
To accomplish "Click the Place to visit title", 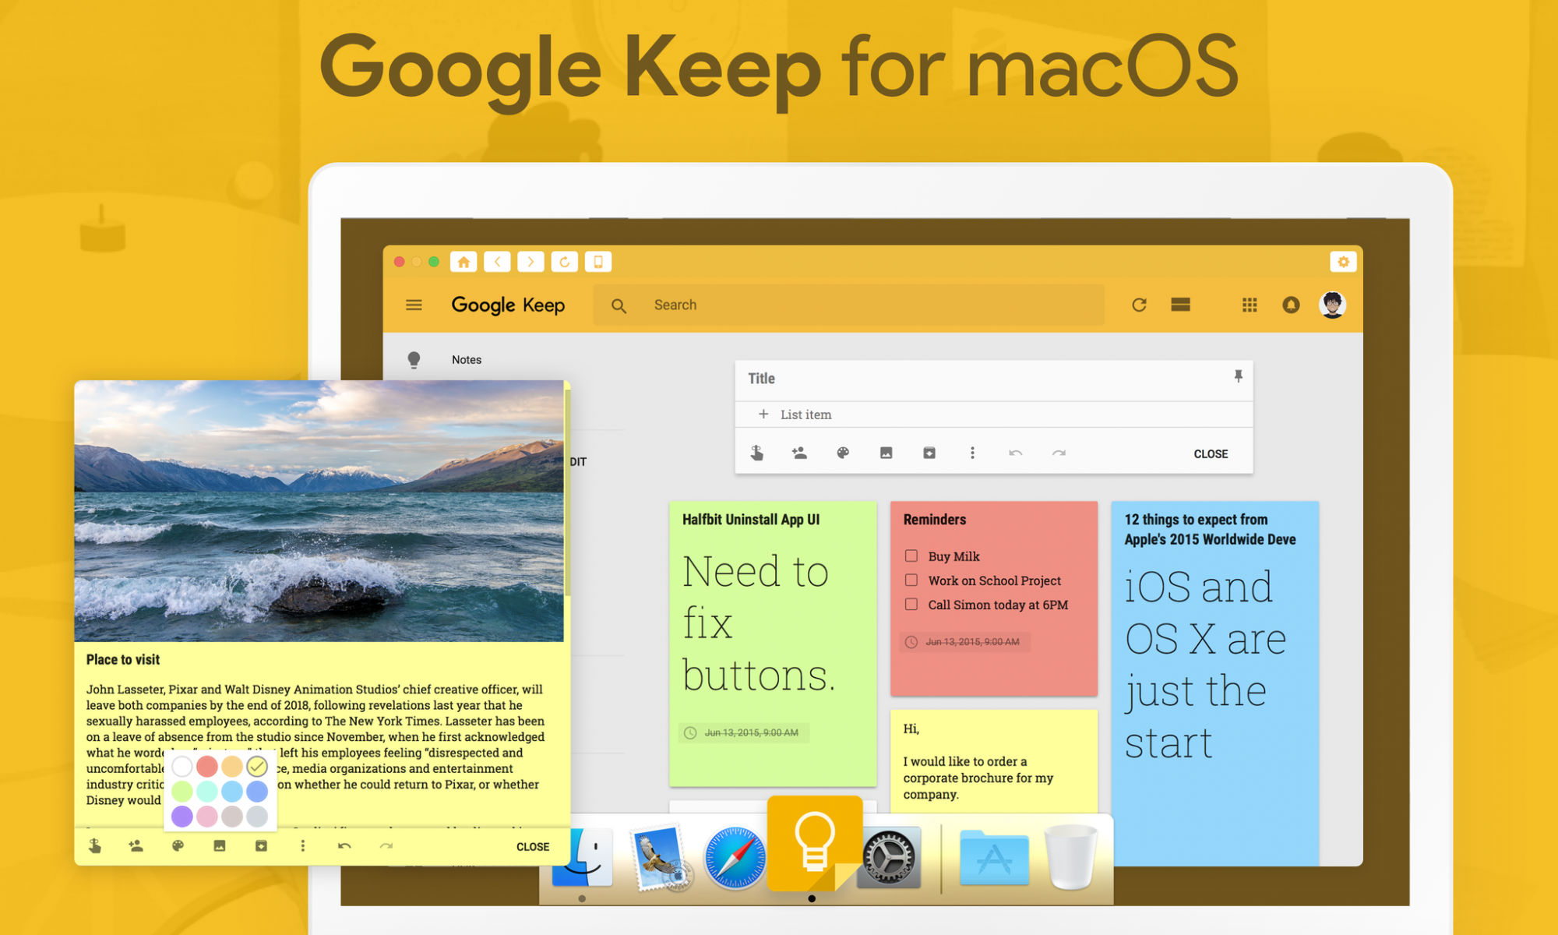I will [x=123, y=660].
